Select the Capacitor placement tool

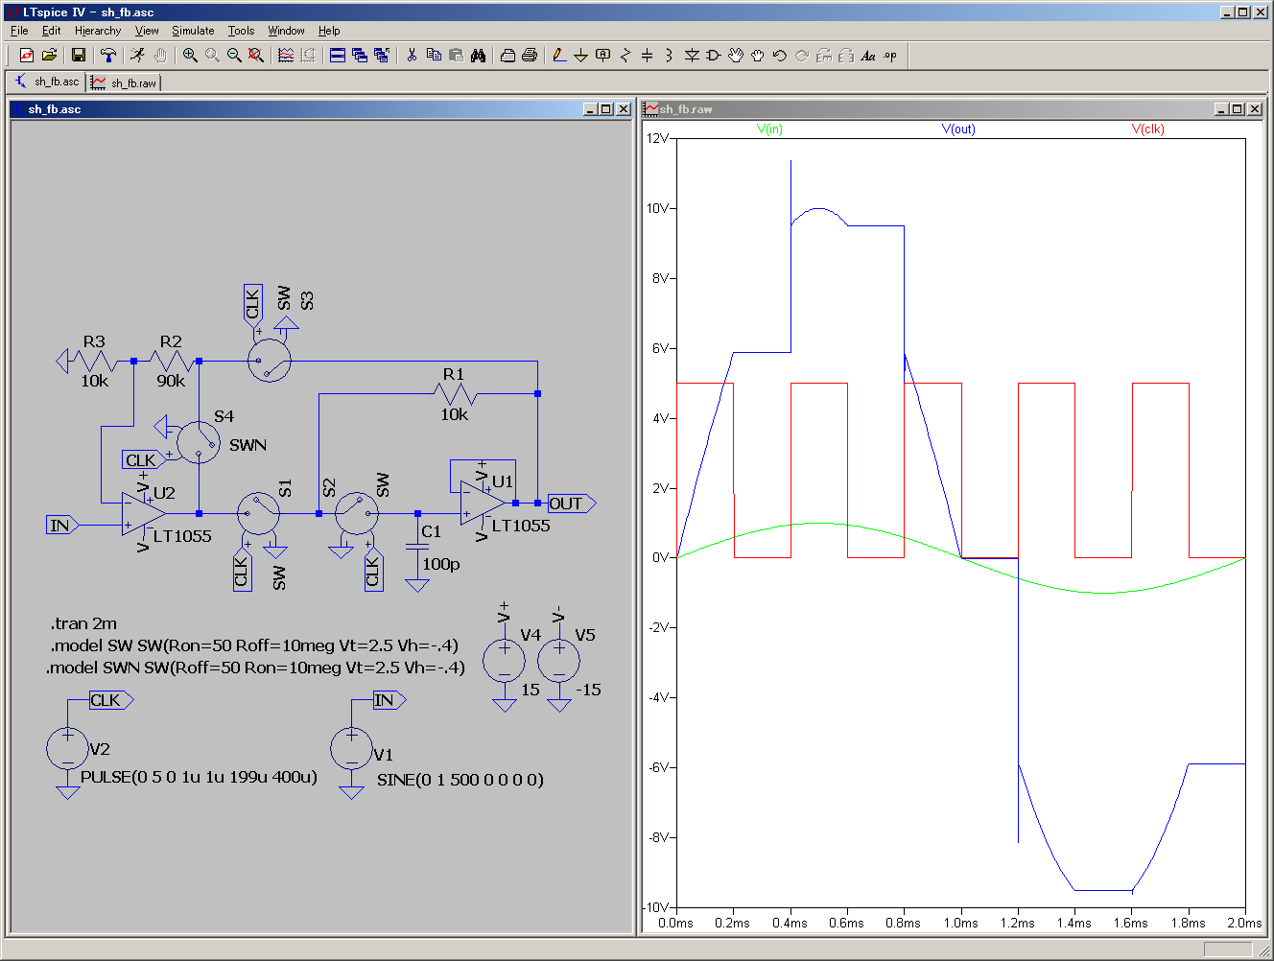pyautogui.click(x=647, y=56)
